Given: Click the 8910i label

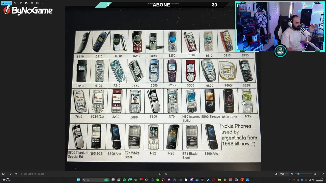Looking at the screenshot, I should 80,86.
